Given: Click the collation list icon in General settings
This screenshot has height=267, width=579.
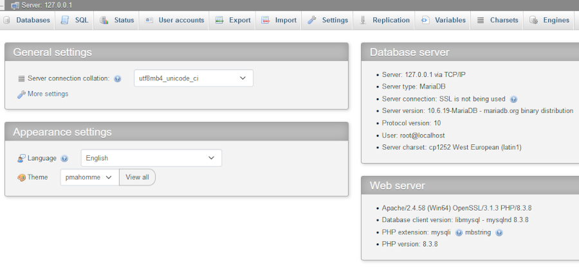Looking at the screenshot, I should coord(21,78).
